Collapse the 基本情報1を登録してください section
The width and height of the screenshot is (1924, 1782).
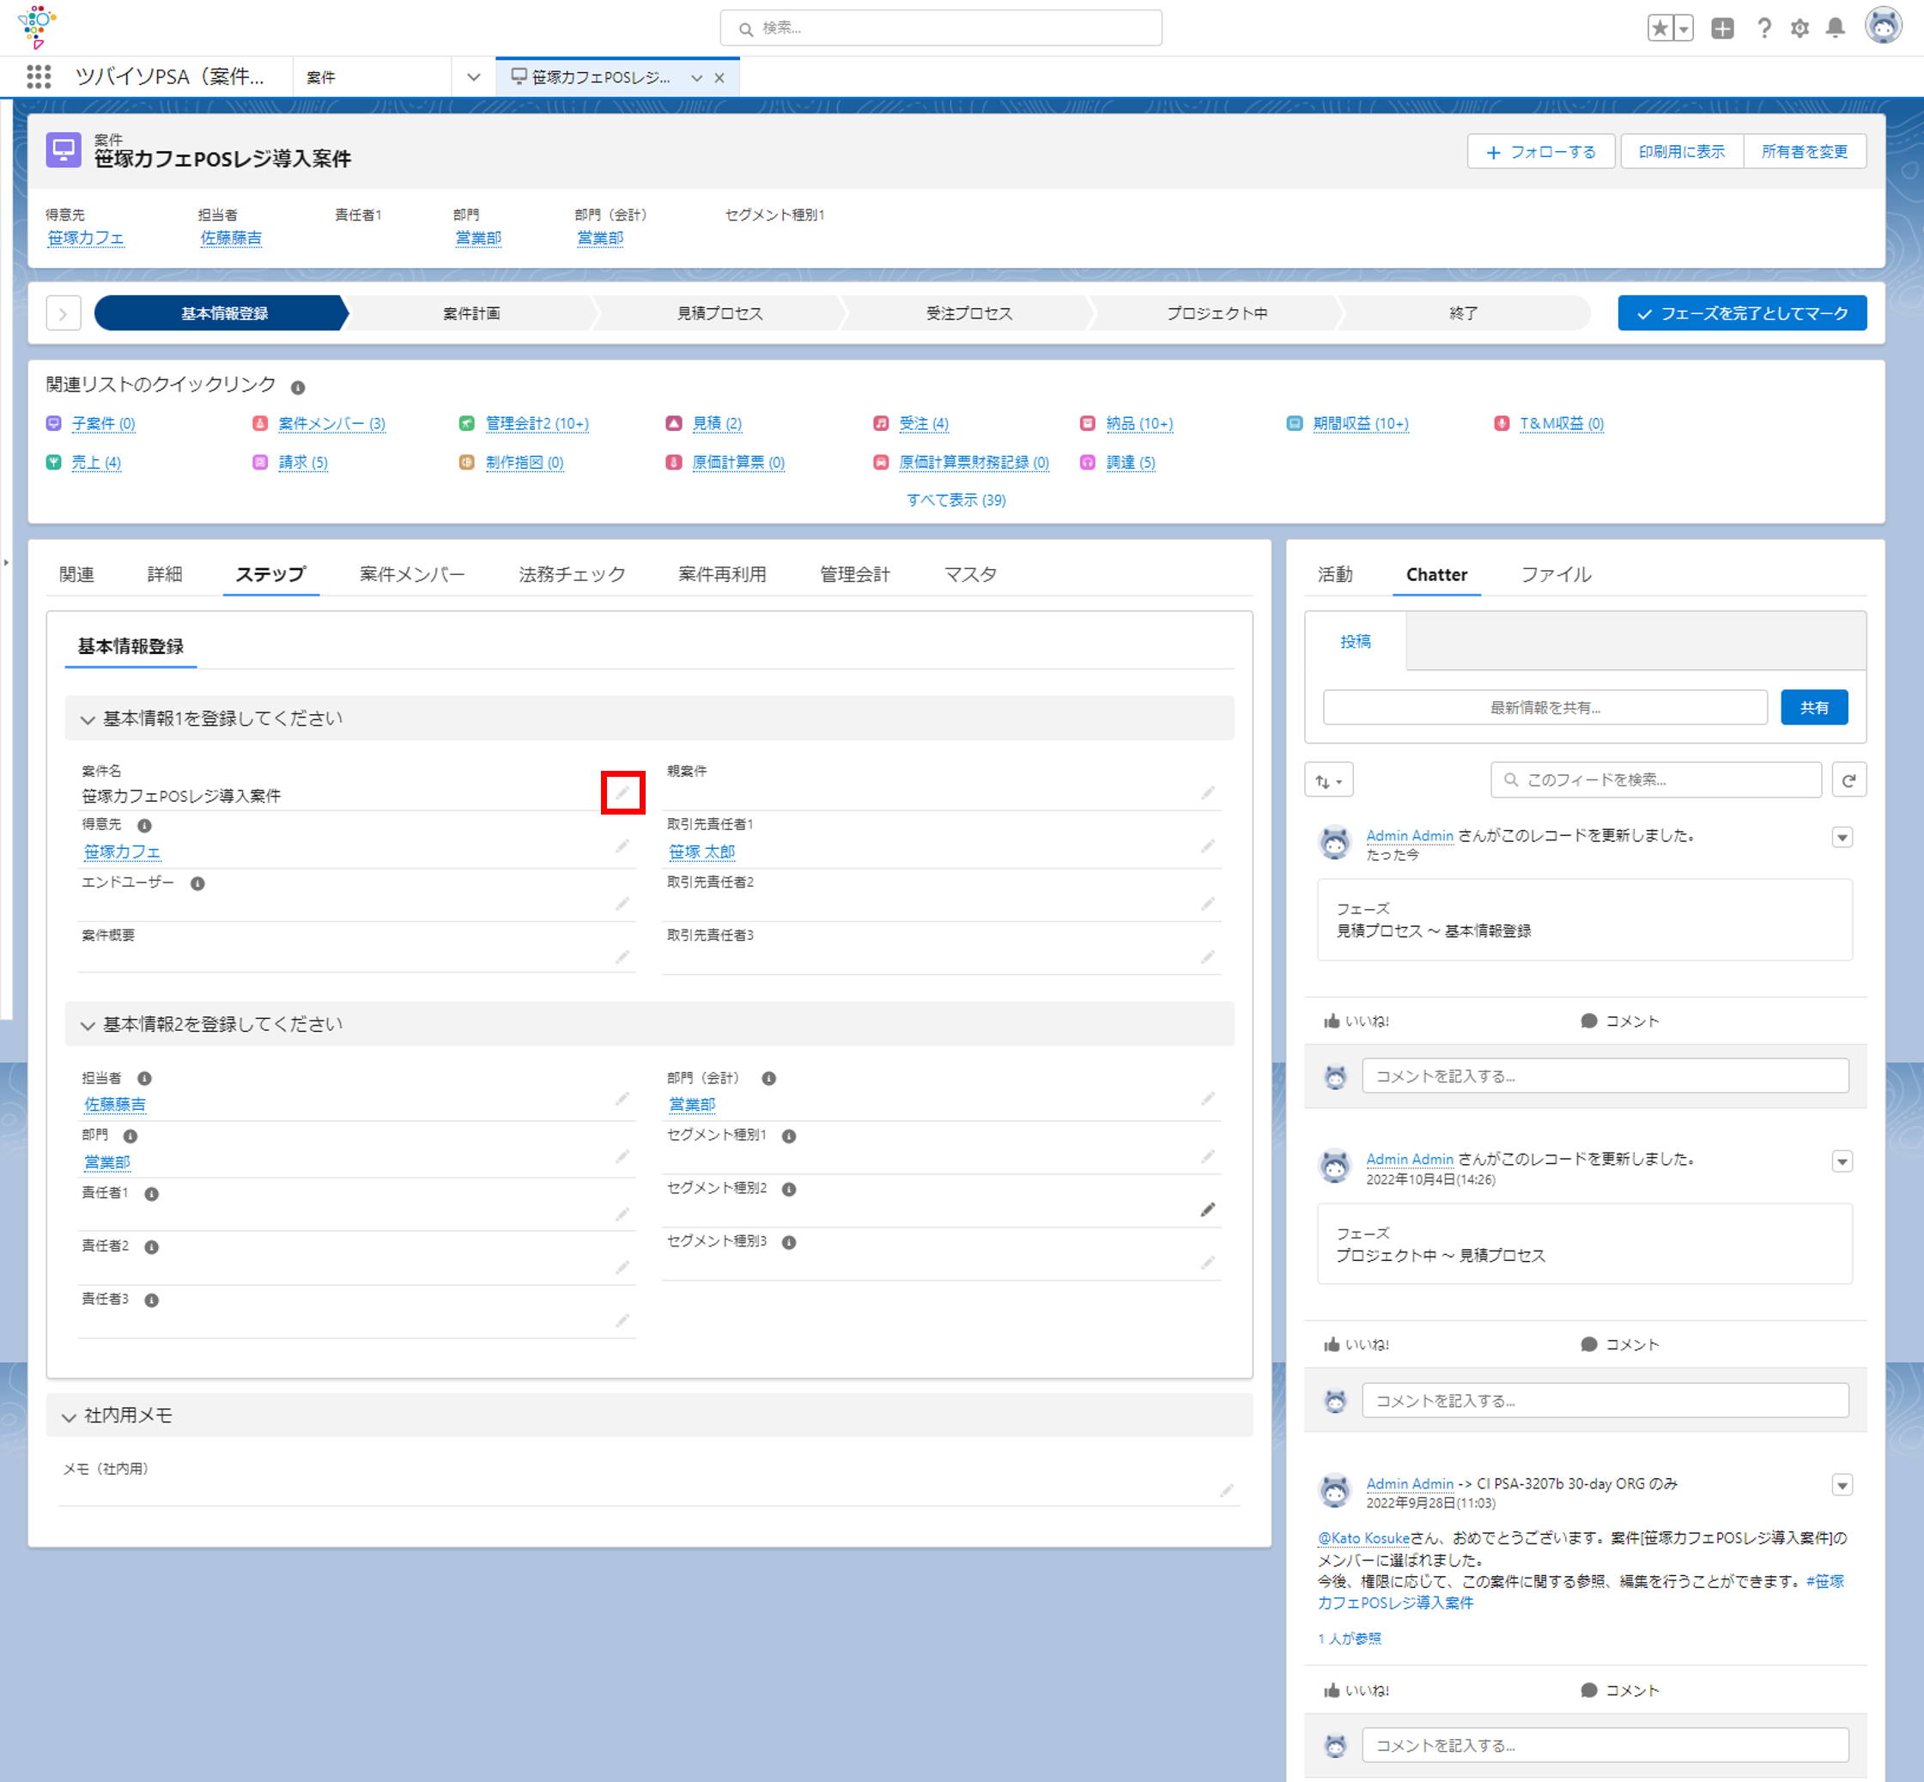click(88, 719)
